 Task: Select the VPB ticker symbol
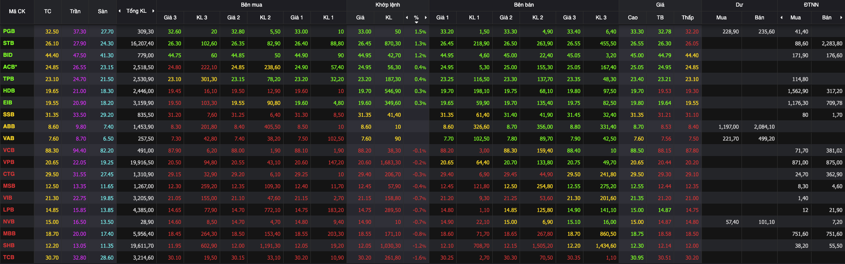[9, 162]
